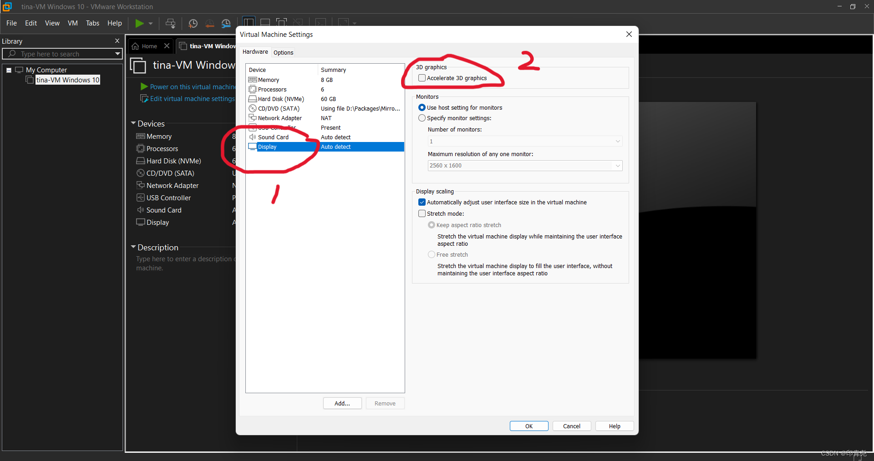Click Cancel in Virtual Machine Settings
The height and width of the screenshot is (461, 874).
(x=572, y=426)
